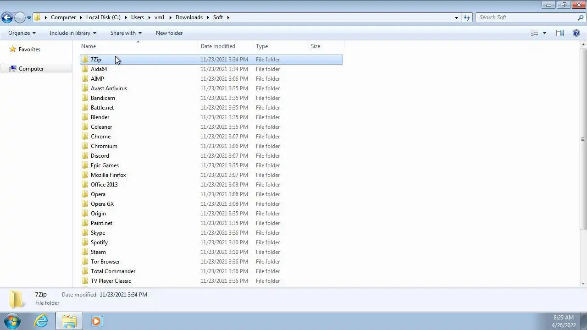Click the Change your view icon
Viewport: 587px width, 330px height.
(x=535, y=33)
